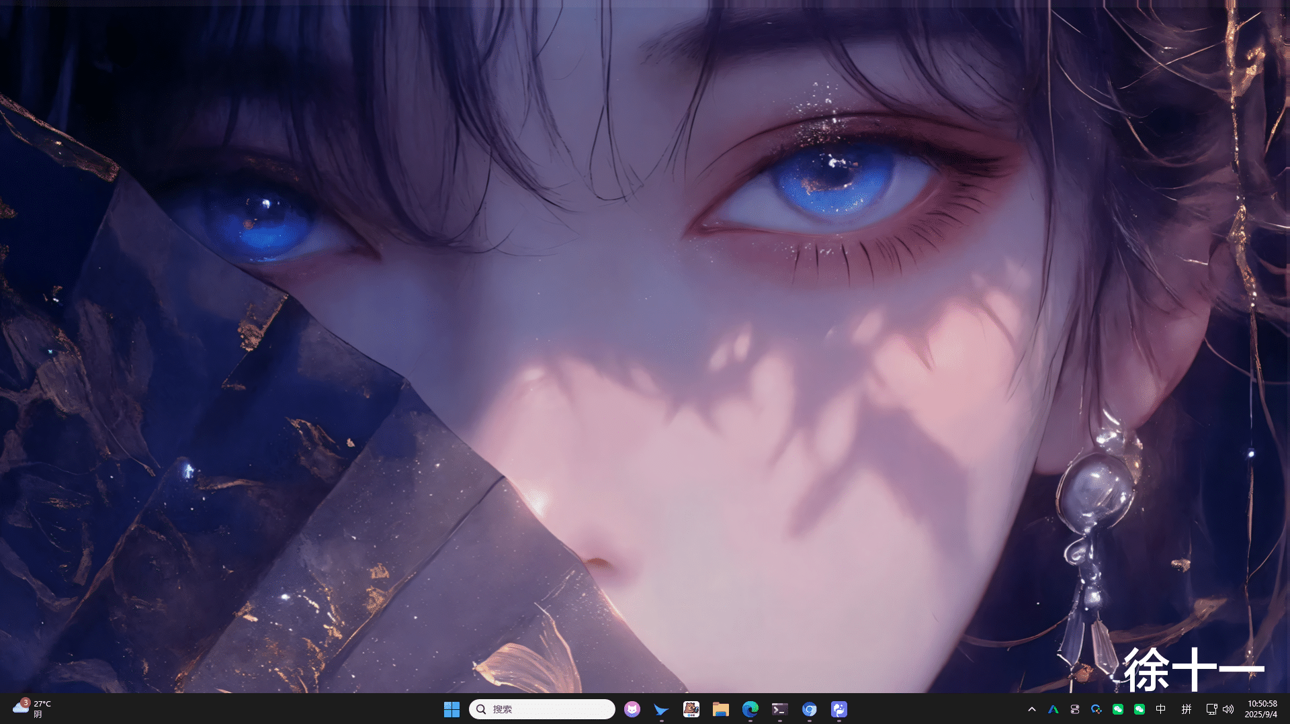Switch to Microsoft Edge on the taskbar
The image size is (1290, 724).
(750, 709)
